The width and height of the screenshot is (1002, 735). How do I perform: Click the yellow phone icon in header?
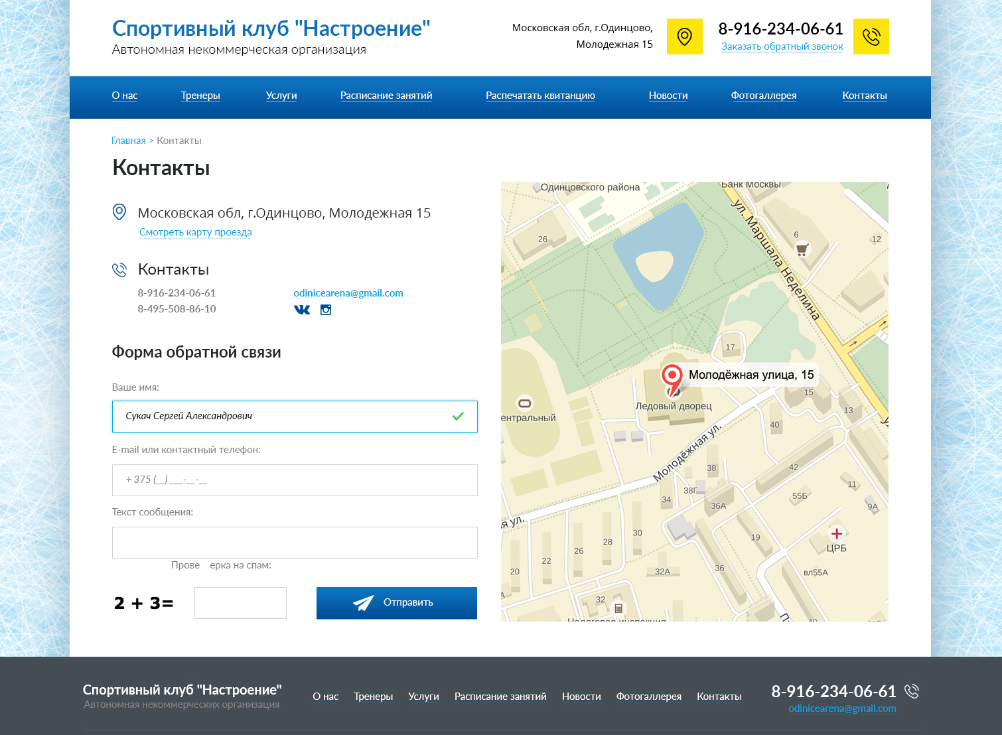coord(871,36)
